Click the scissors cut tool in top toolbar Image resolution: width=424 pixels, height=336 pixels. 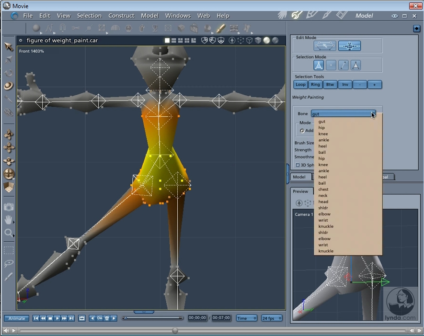click(x=76, y=28)
